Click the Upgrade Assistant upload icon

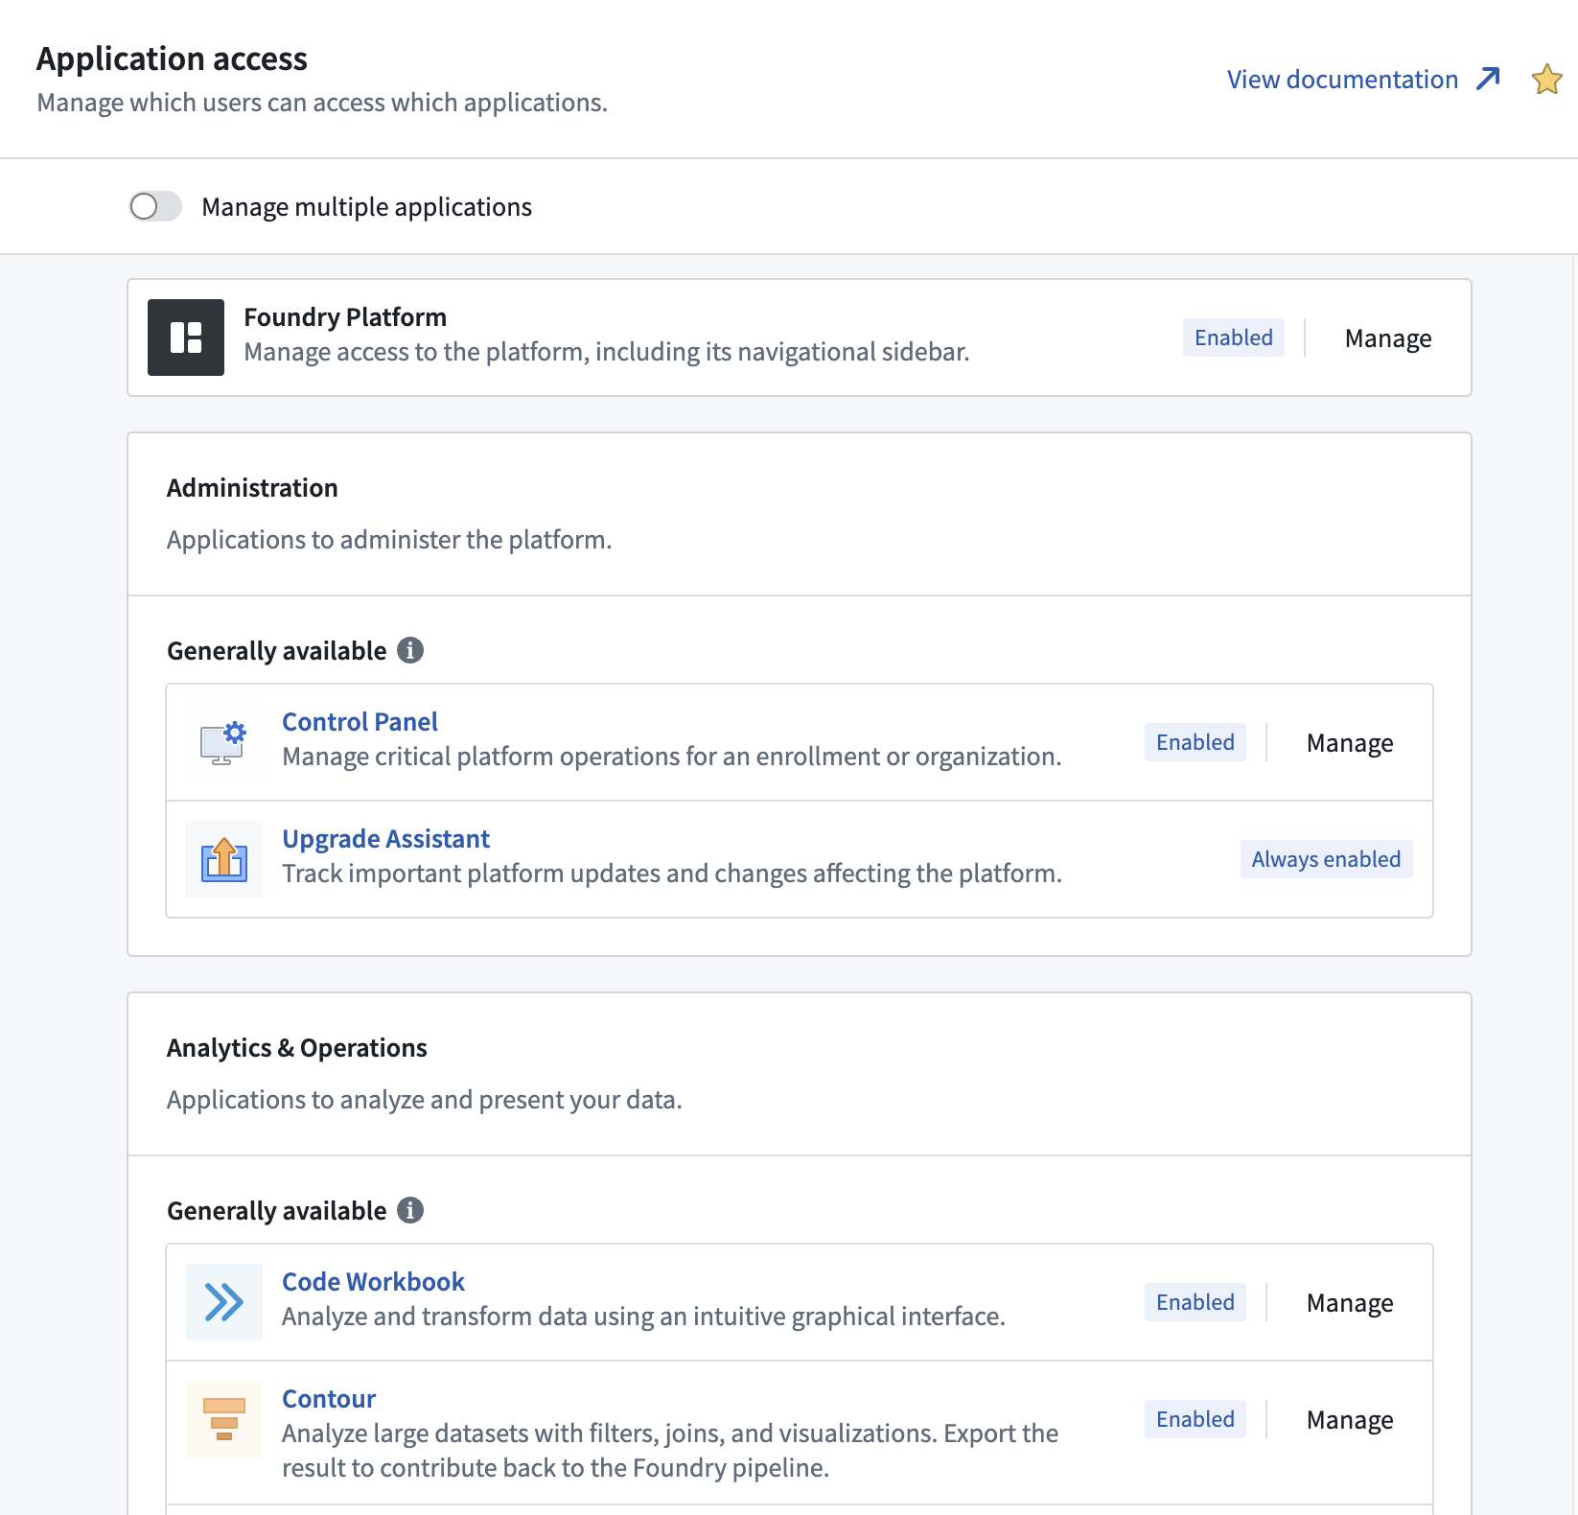[x=224, y=859]
